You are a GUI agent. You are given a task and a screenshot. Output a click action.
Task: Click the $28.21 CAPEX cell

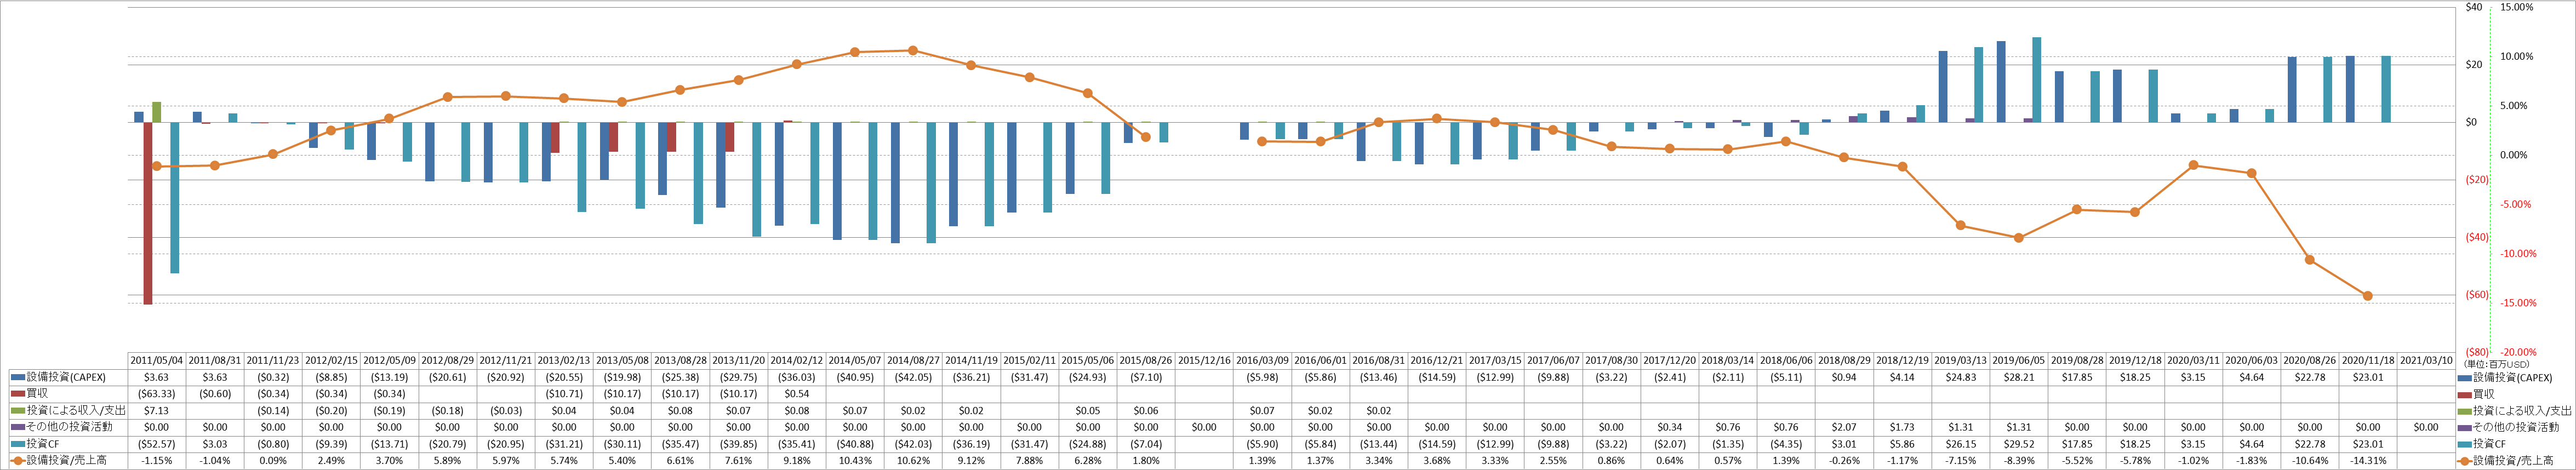click(x=2019, y=377)
